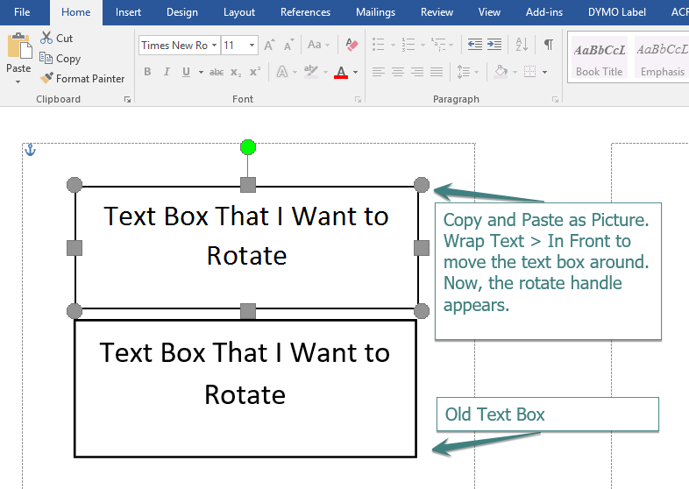Decrease font size with Shrink Font

point(288,45)
